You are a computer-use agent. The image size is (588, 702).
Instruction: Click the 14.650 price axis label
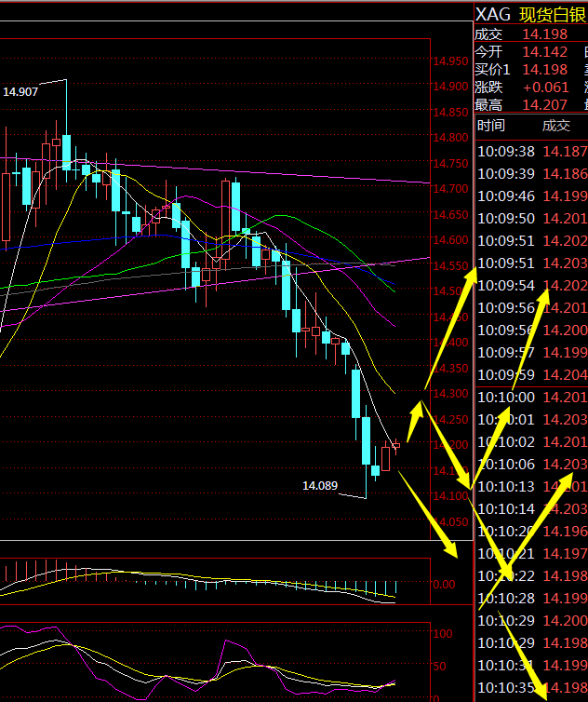450,215
